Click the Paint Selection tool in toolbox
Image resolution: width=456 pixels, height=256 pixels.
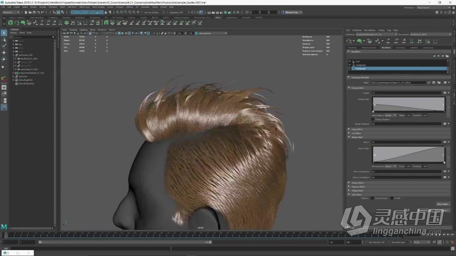point(4,46)
